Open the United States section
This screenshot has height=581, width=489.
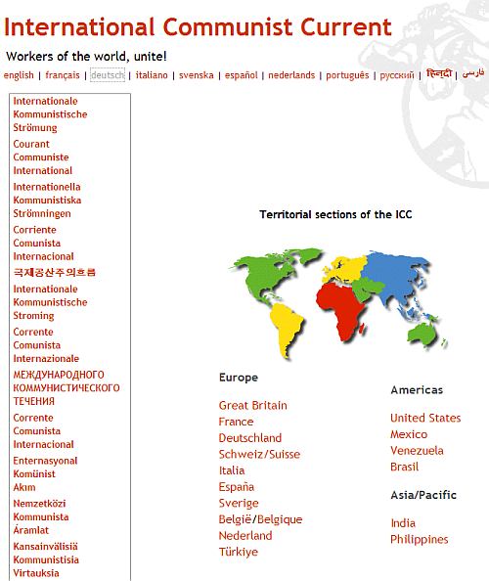425,418
